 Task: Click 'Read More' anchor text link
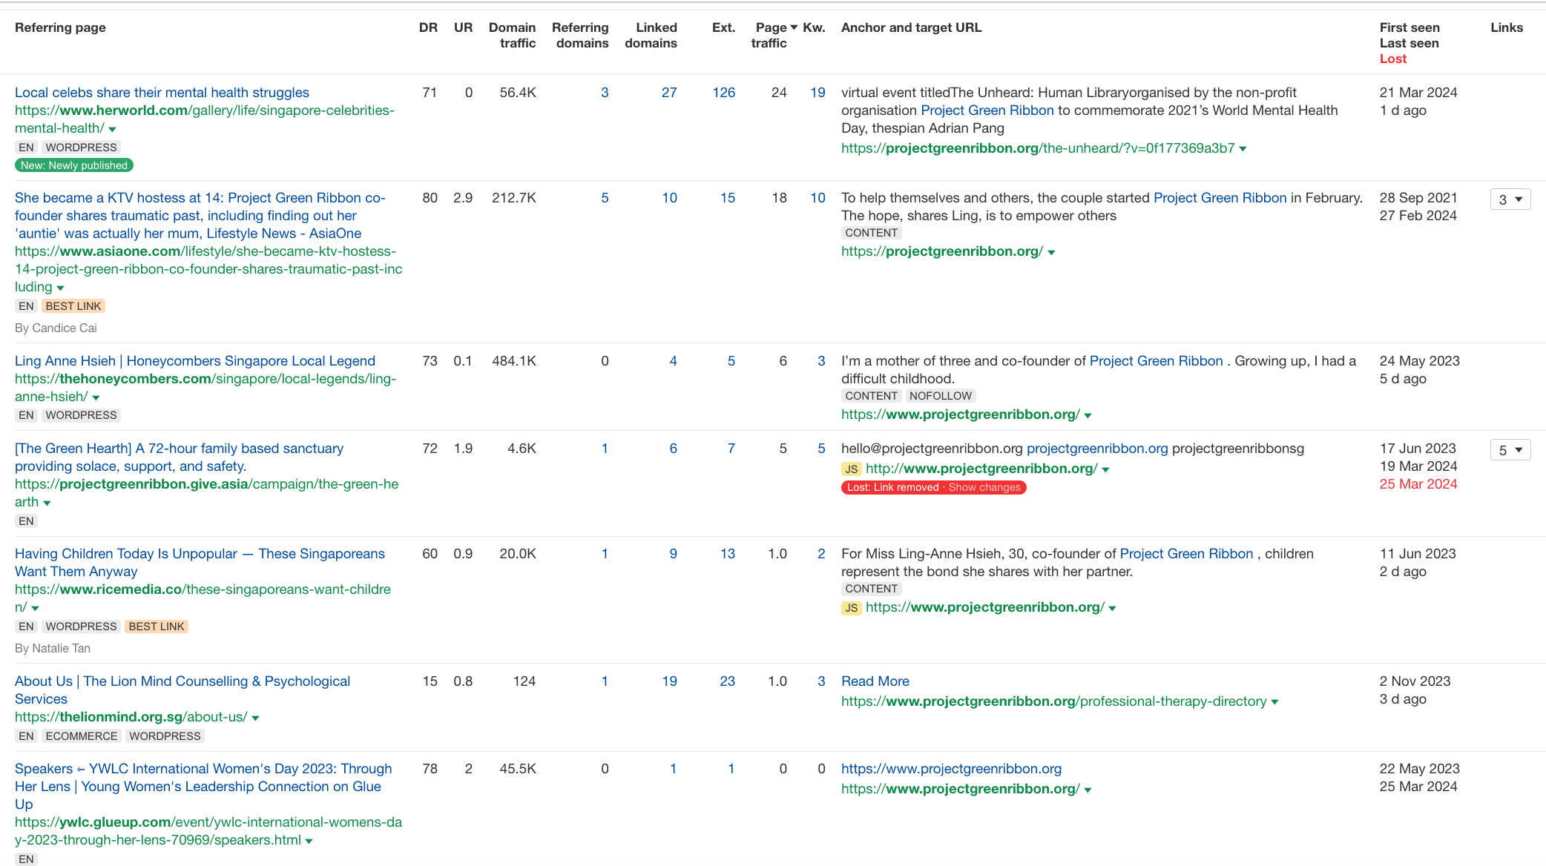tap(875, 681)
